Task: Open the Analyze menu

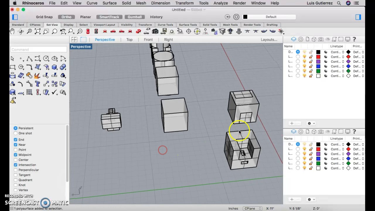Action: 221,3
